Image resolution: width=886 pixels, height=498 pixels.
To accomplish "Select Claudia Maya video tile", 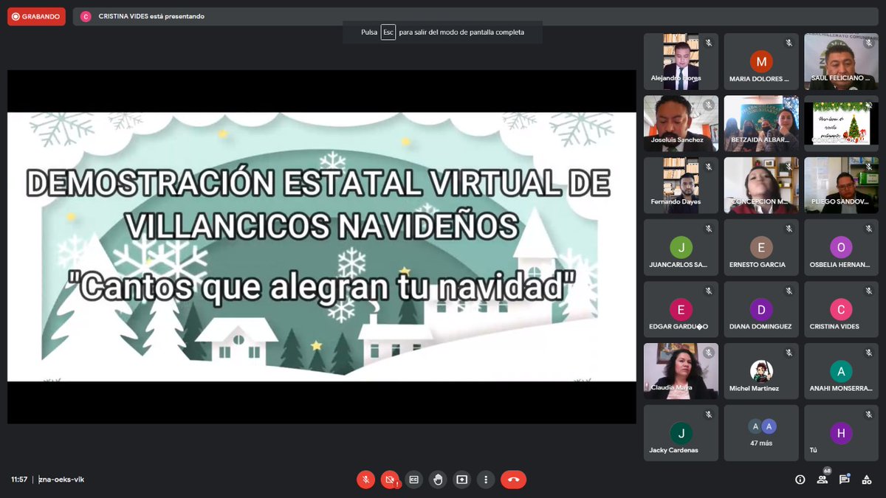I will [x=681, y=371].
